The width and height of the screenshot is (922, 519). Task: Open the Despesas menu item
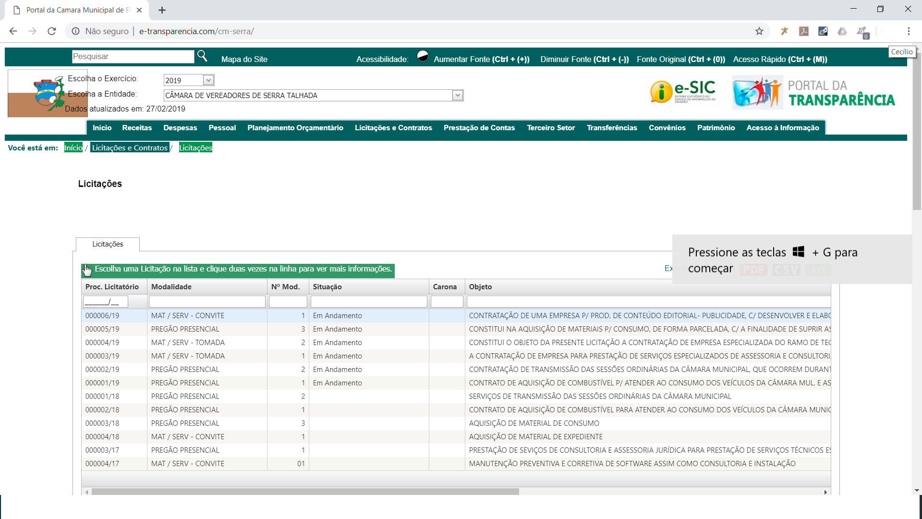click(x=180, y=128)
